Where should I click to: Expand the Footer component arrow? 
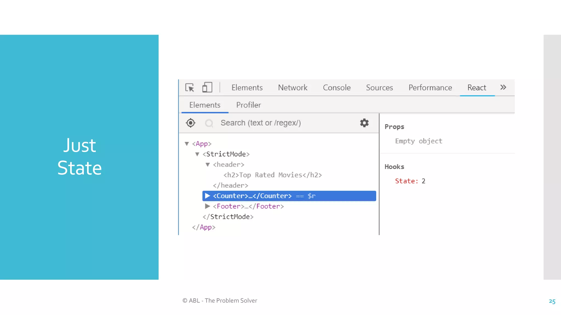click(x=208, y=206)
